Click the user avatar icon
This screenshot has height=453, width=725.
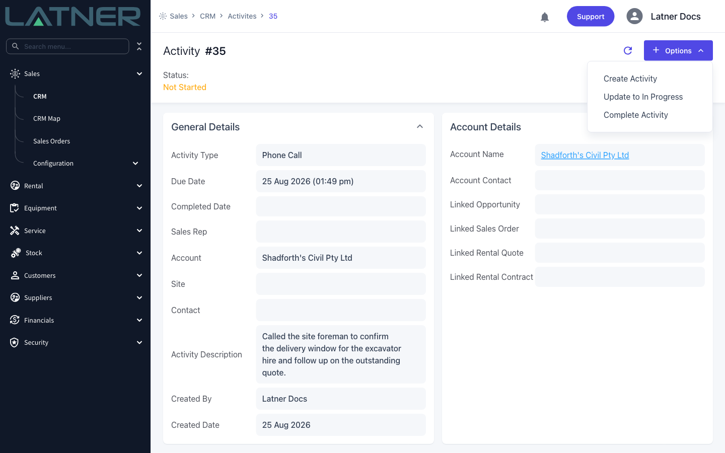634,16
